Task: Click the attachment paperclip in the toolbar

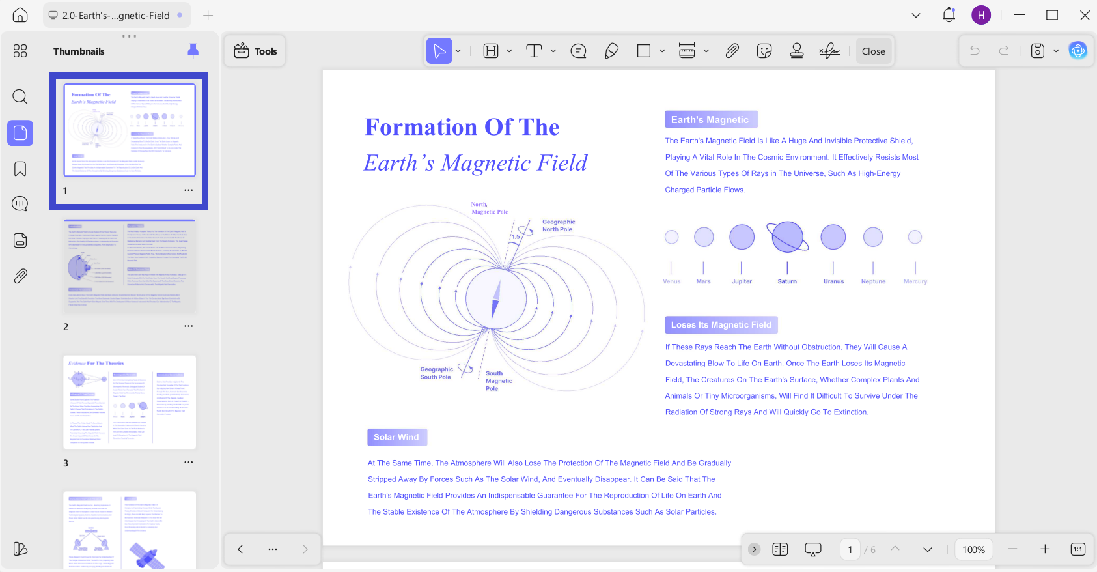Action: pos(732,51)
